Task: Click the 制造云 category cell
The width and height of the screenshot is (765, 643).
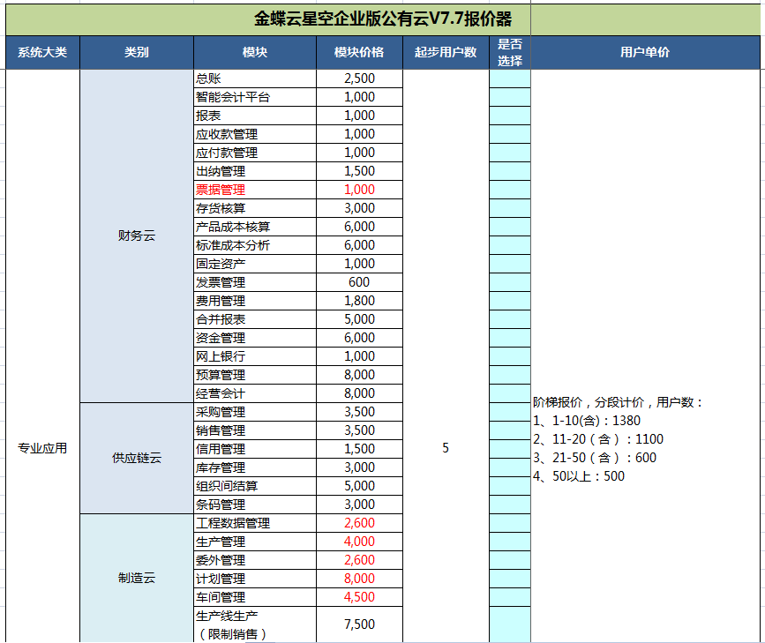Action: coord(137,579)
